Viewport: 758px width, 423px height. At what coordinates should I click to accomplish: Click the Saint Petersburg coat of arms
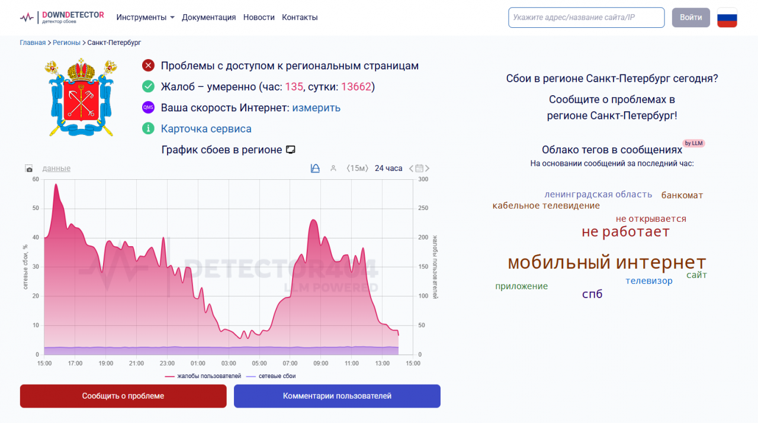click(x=81, y=97)
